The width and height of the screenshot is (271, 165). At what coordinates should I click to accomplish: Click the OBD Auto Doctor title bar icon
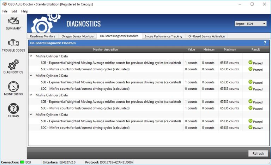[x=5, y=4]
